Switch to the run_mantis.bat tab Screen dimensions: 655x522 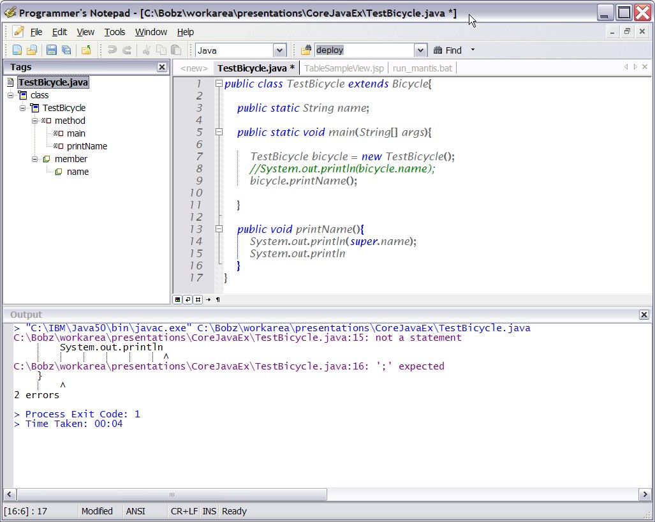pyautogui.click(x=422, y=68)
